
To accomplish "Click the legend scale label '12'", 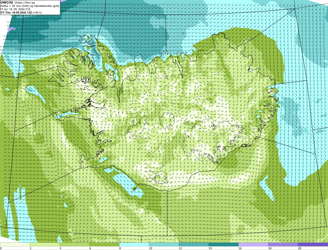I will (x=180, y=248).
